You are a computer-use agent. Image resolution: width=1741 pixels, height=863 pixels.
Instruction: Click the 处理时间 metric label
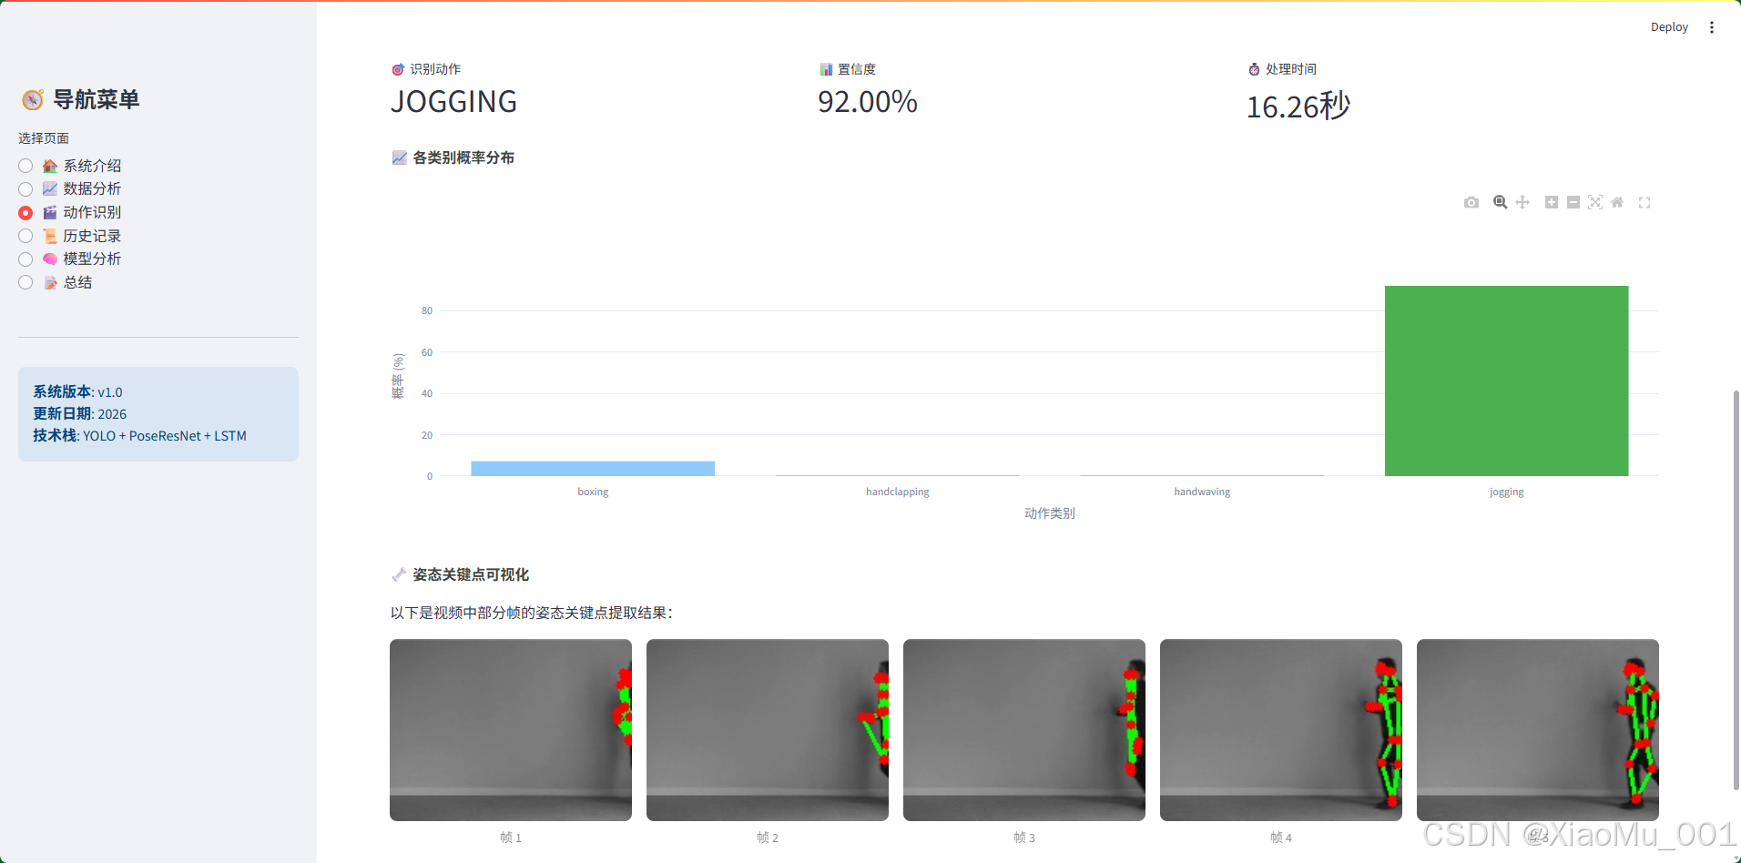coord(1291,69)
